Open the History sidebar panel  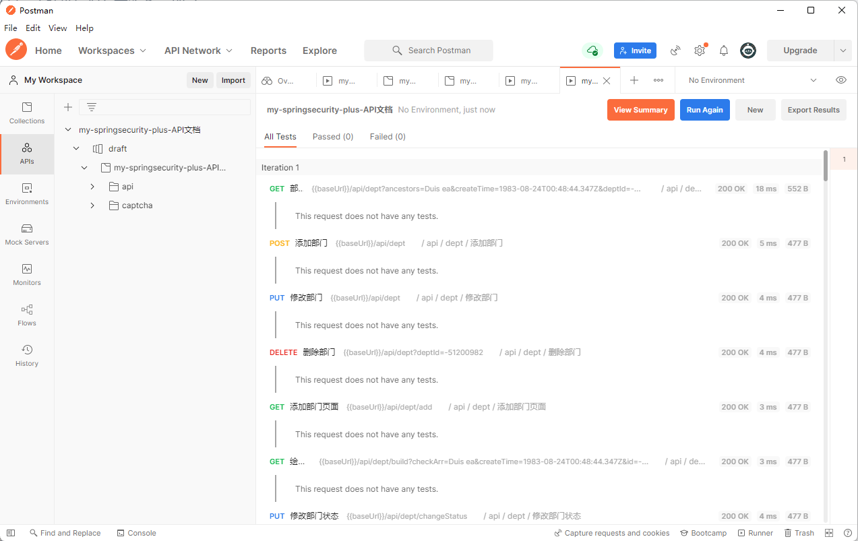[x=27, y=356]
